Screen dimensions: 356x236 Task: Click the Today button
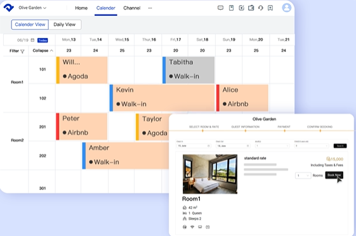pos(43,41)
